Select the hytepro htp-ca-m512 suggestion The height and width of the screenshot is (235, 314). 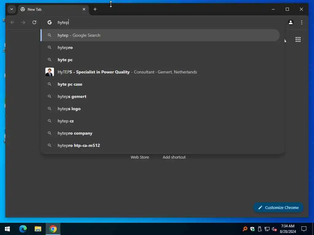click(x=160, y=145)
